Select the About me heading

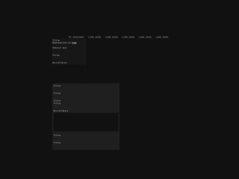point(60,48)
